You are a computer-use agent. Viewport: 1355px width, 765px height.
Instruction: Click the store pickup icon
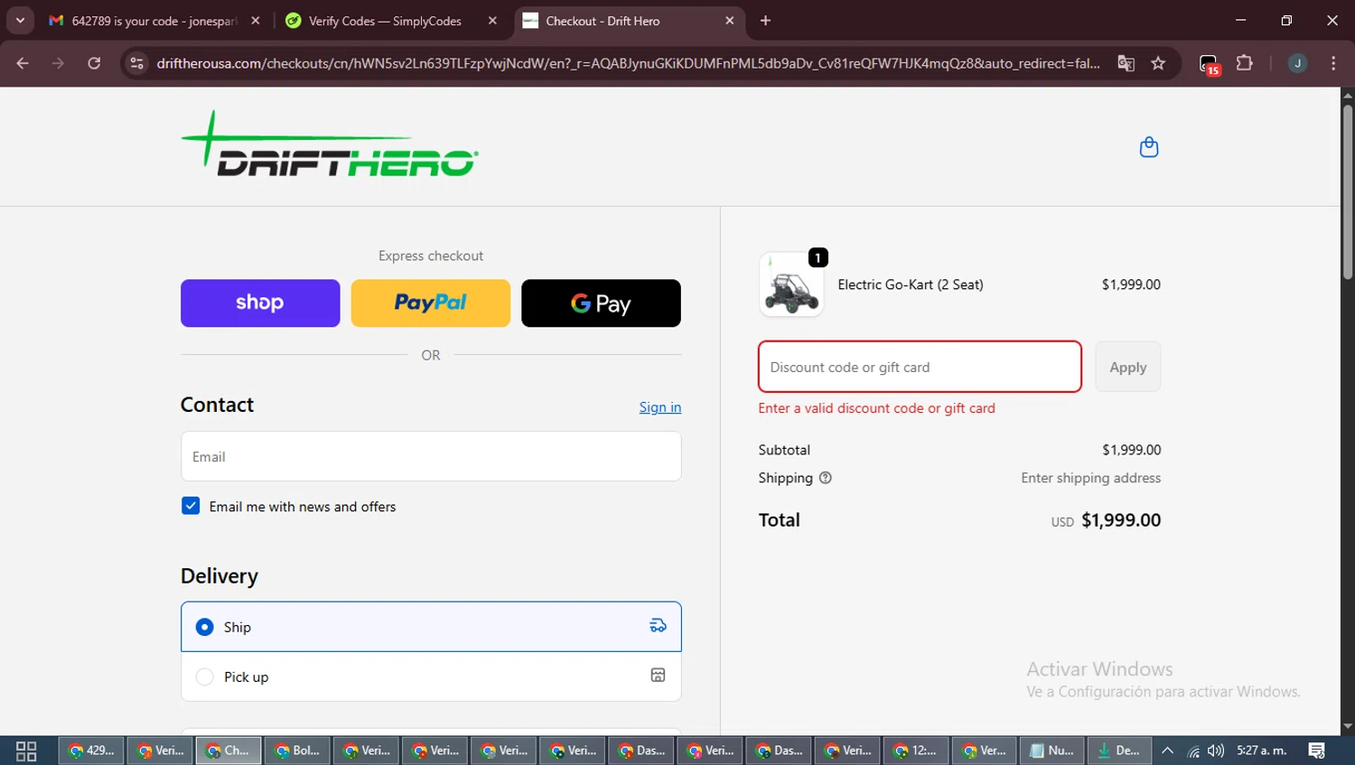pyautogui.click(x=658, y=676)
